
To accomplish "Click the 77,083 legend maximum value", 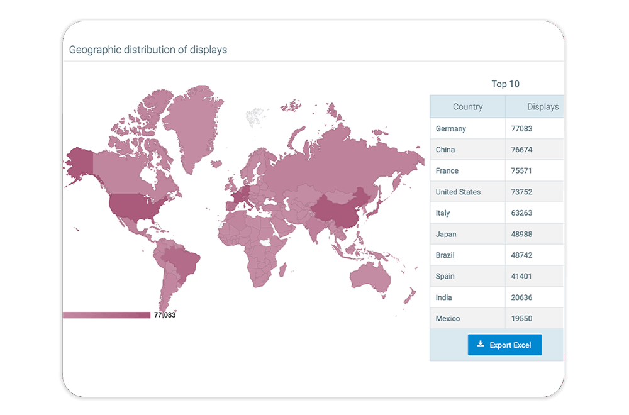I will point(165,315).
